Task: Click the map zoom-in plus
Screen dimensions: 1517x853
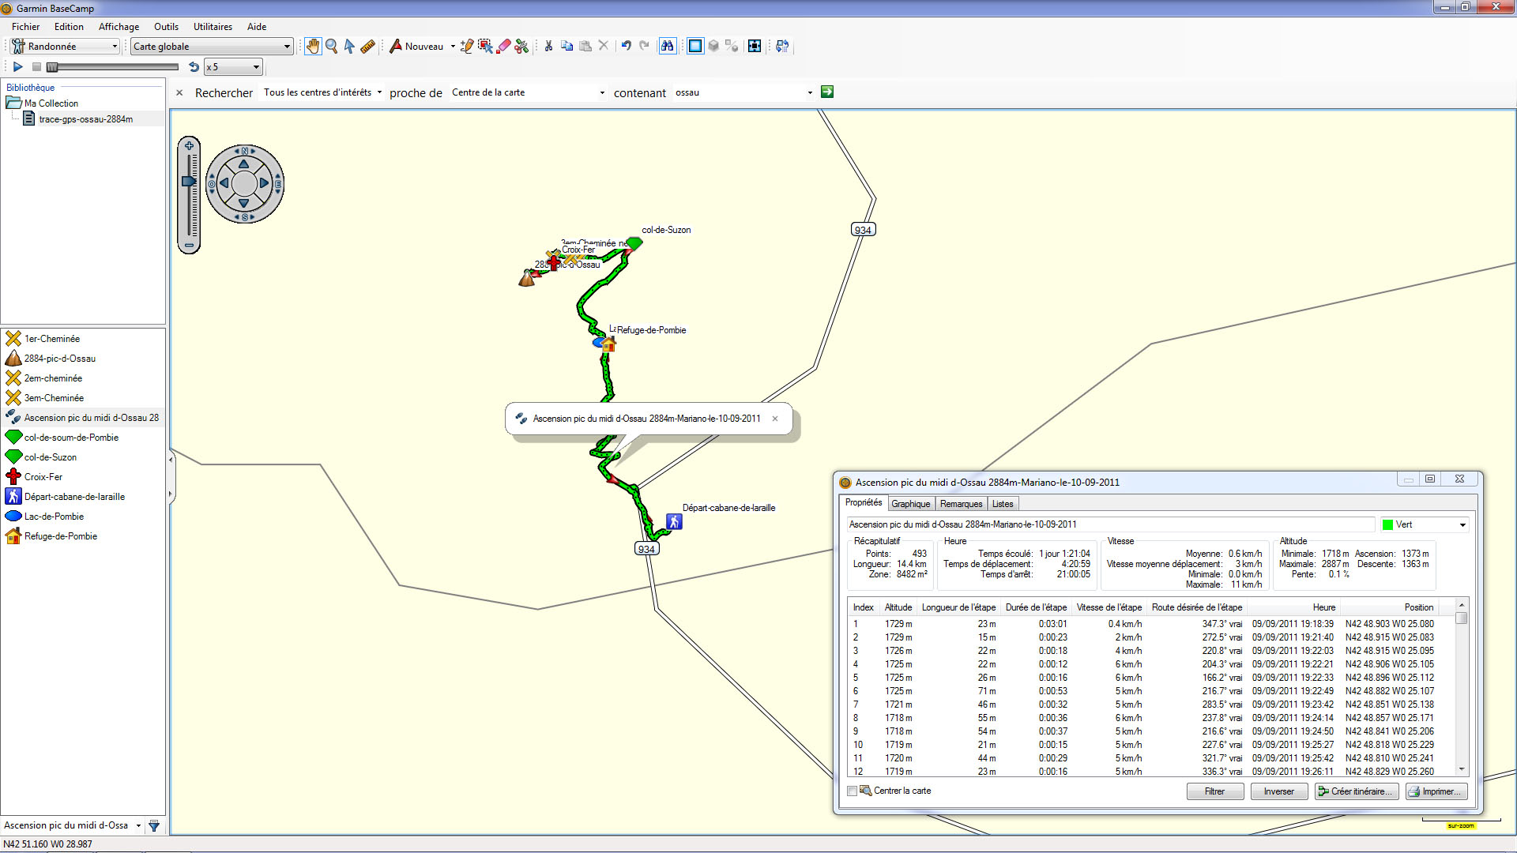Action: 189,145
